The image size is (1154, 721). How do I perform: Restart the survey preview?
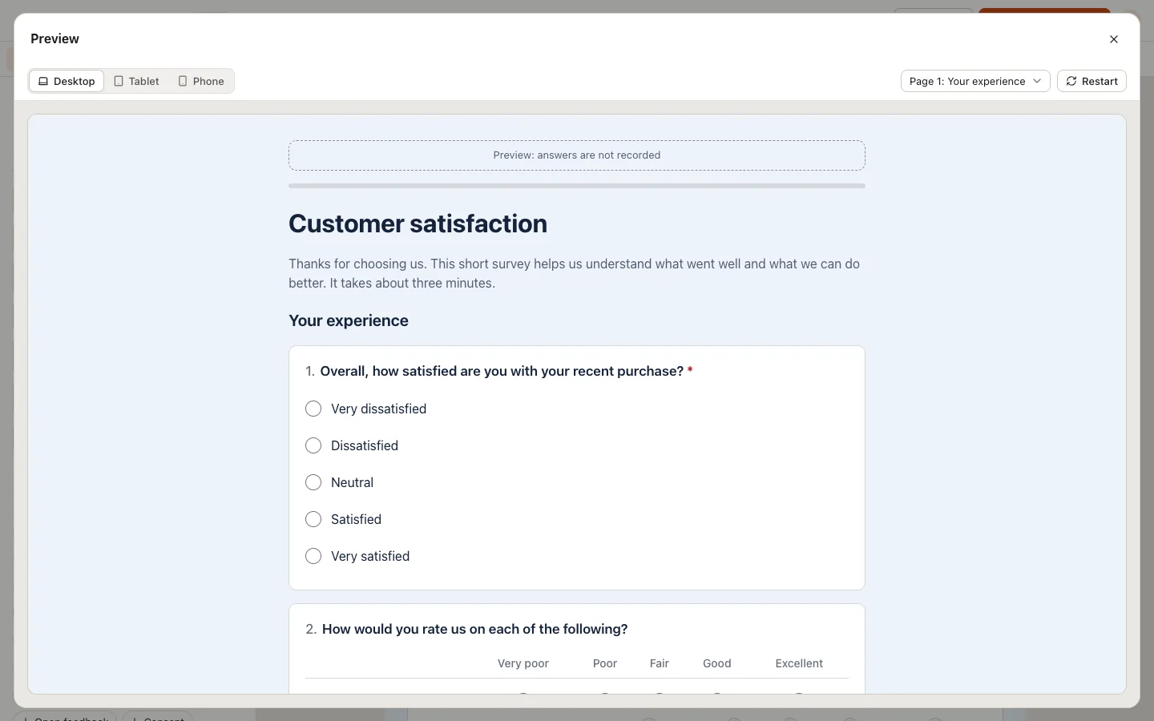pos(1091,81)
